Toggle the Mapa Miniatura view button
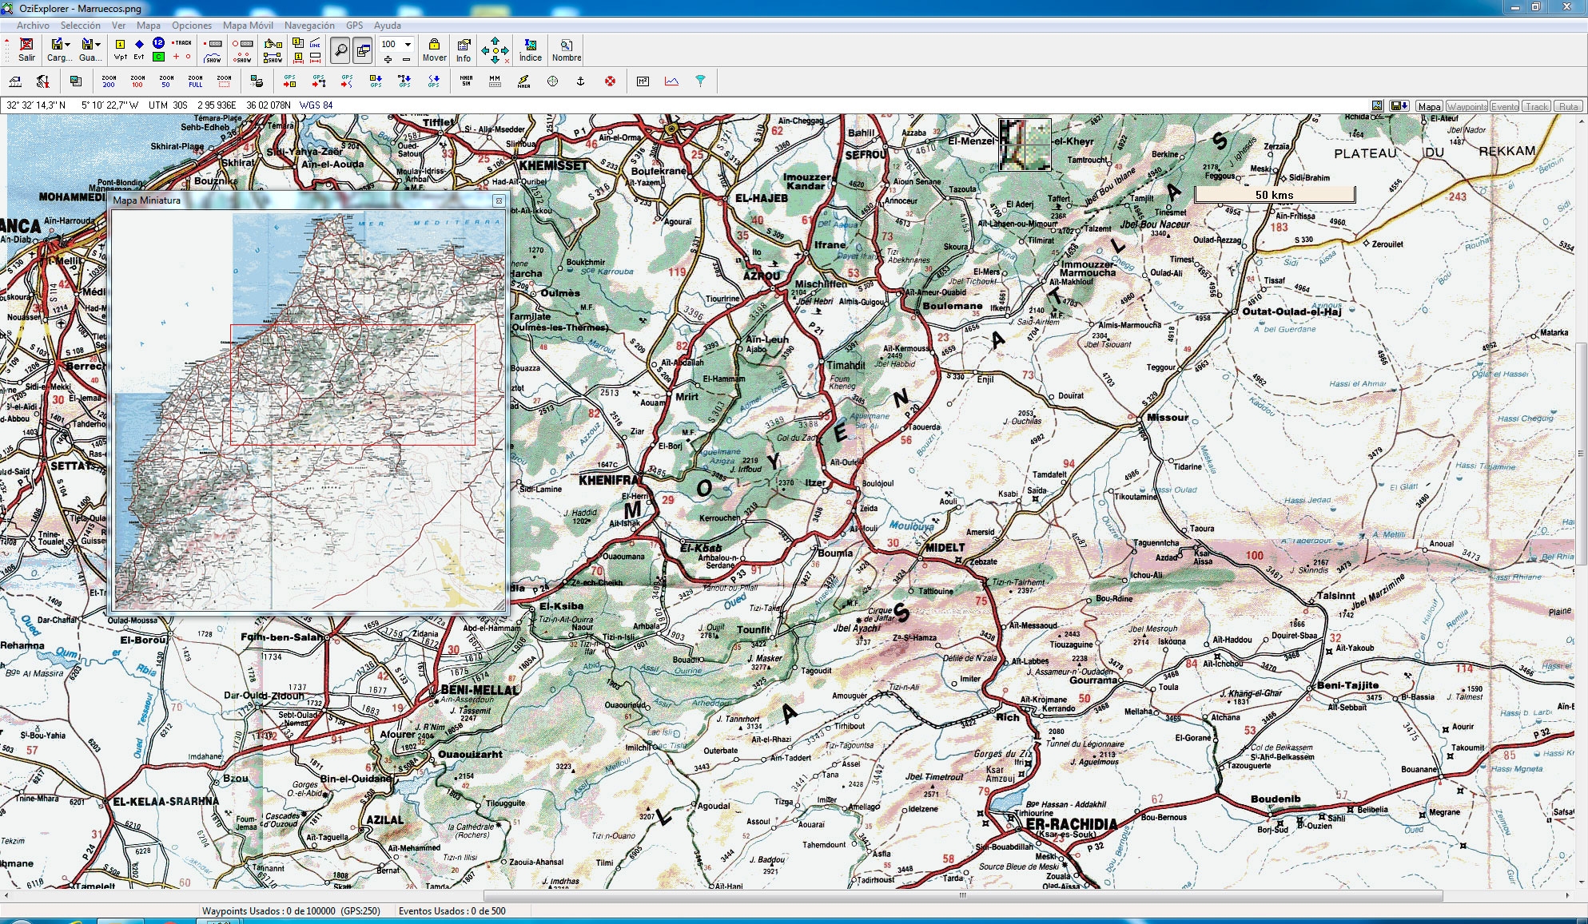Viewport: 1588px width, 924px height. tap(362, 50)
